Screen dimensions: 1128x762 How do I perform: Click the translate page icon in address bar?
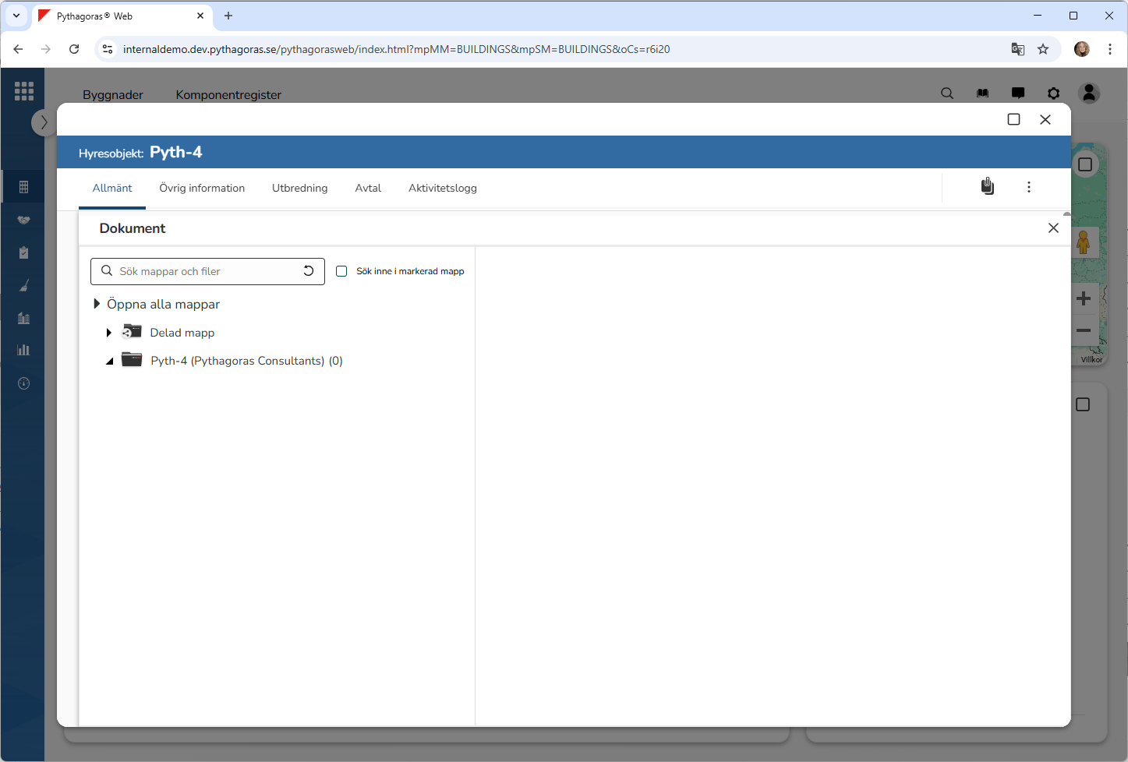click(x=1017, y=49)
